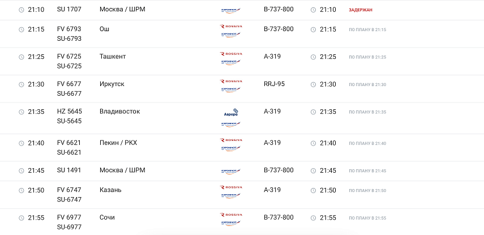Open the Сочи flight row
The image size is (484, 235).
[108, 217]
